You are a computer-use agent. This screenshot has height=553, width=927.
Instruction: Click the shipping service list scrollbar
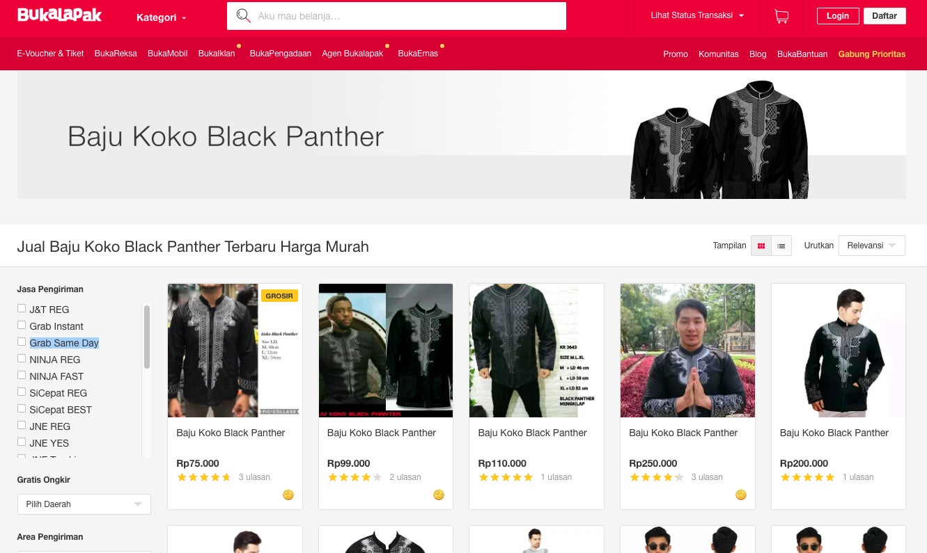[x=147, y=337]
